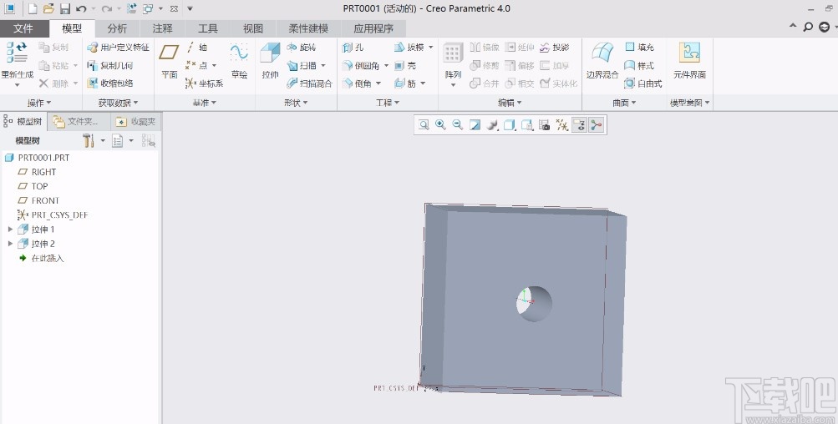Toggle annotation display icon in graphics toolbar
Viewport: 838px width, 424px height.
coord(579,125)
